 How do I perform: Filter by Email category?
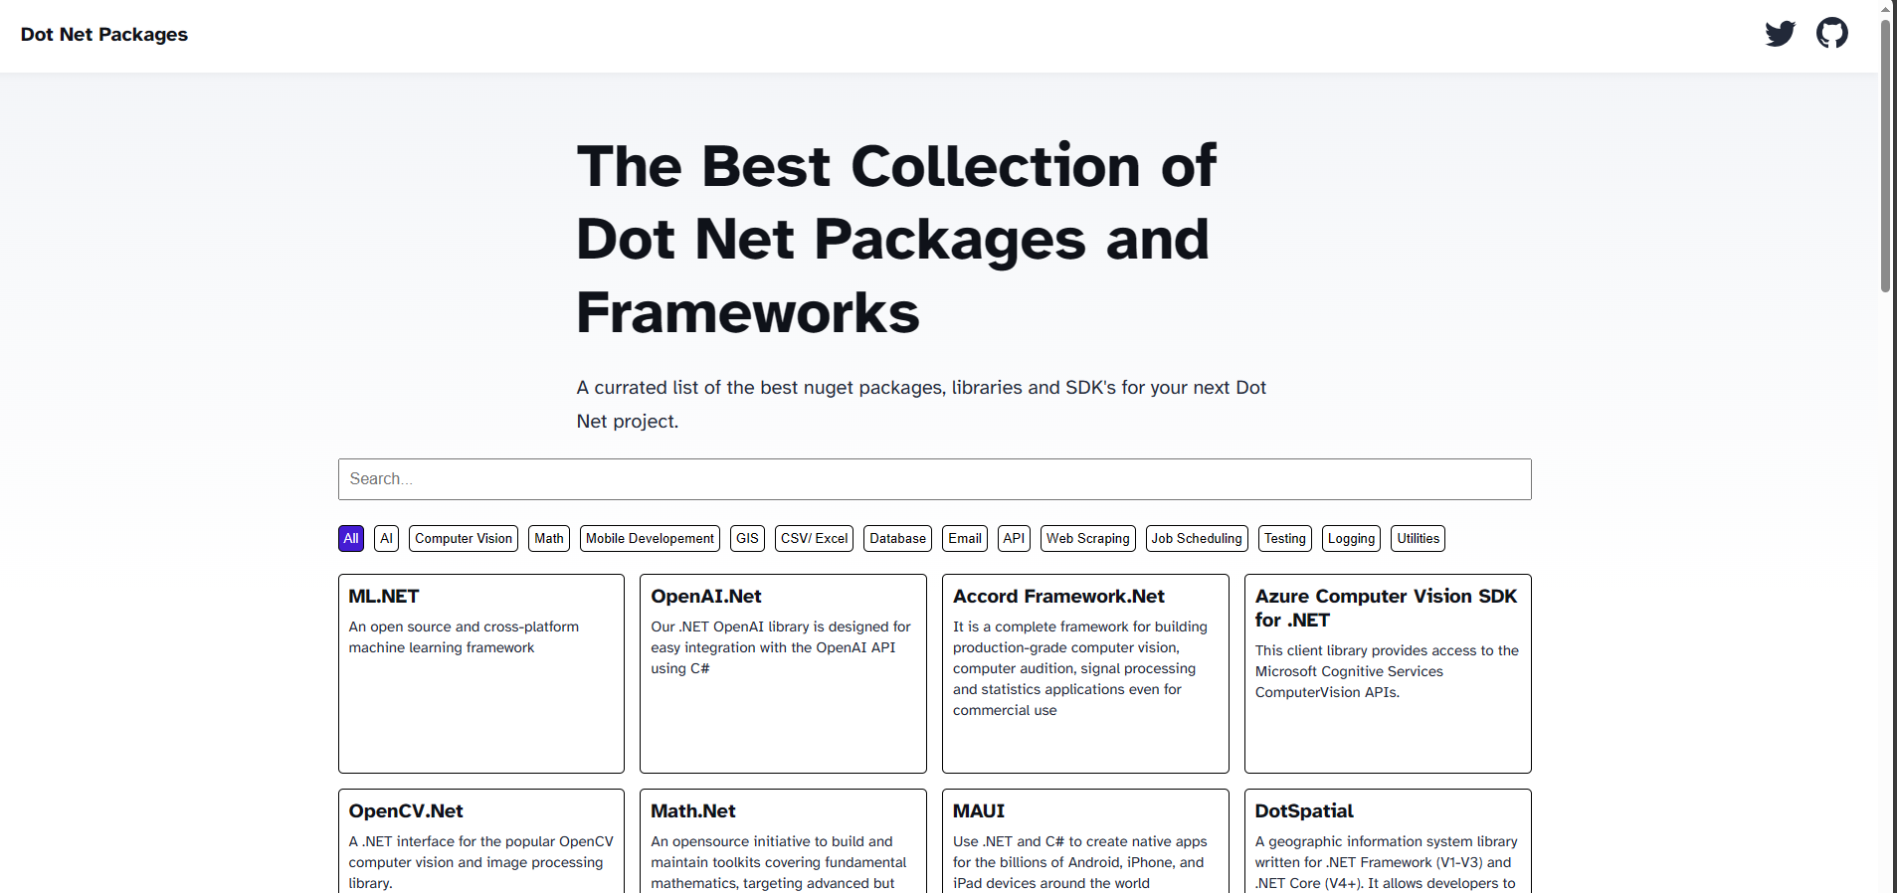pos(965,538)
